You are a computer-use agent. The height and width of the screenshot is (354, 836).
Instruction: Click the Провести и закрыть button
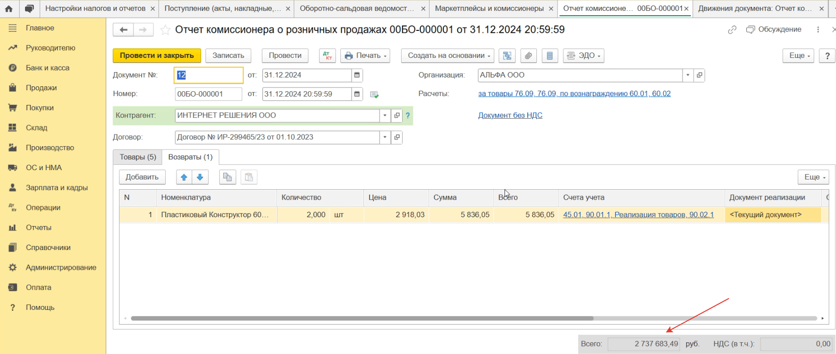pos(156,56)
